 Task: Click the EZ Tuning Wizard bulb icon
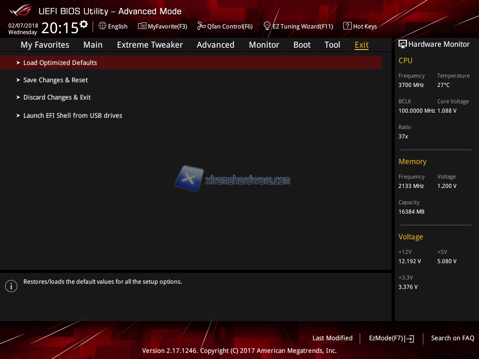(x=267, y=26)
